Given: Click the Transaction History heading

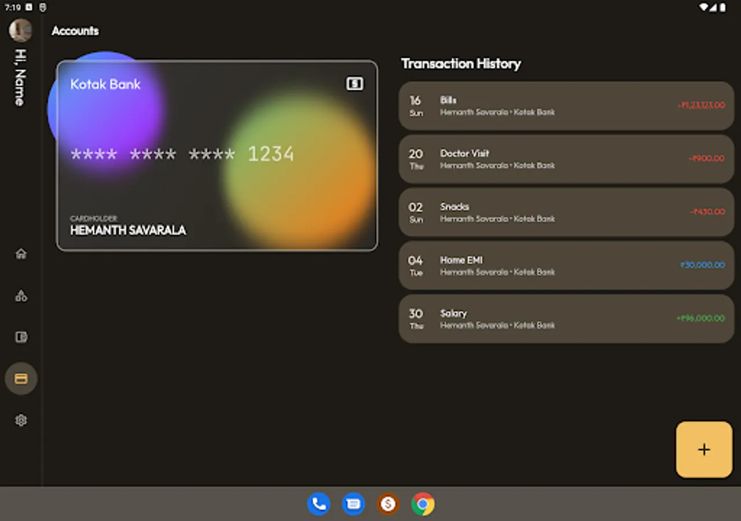Looking at the screenshot, I should point(461,64).
